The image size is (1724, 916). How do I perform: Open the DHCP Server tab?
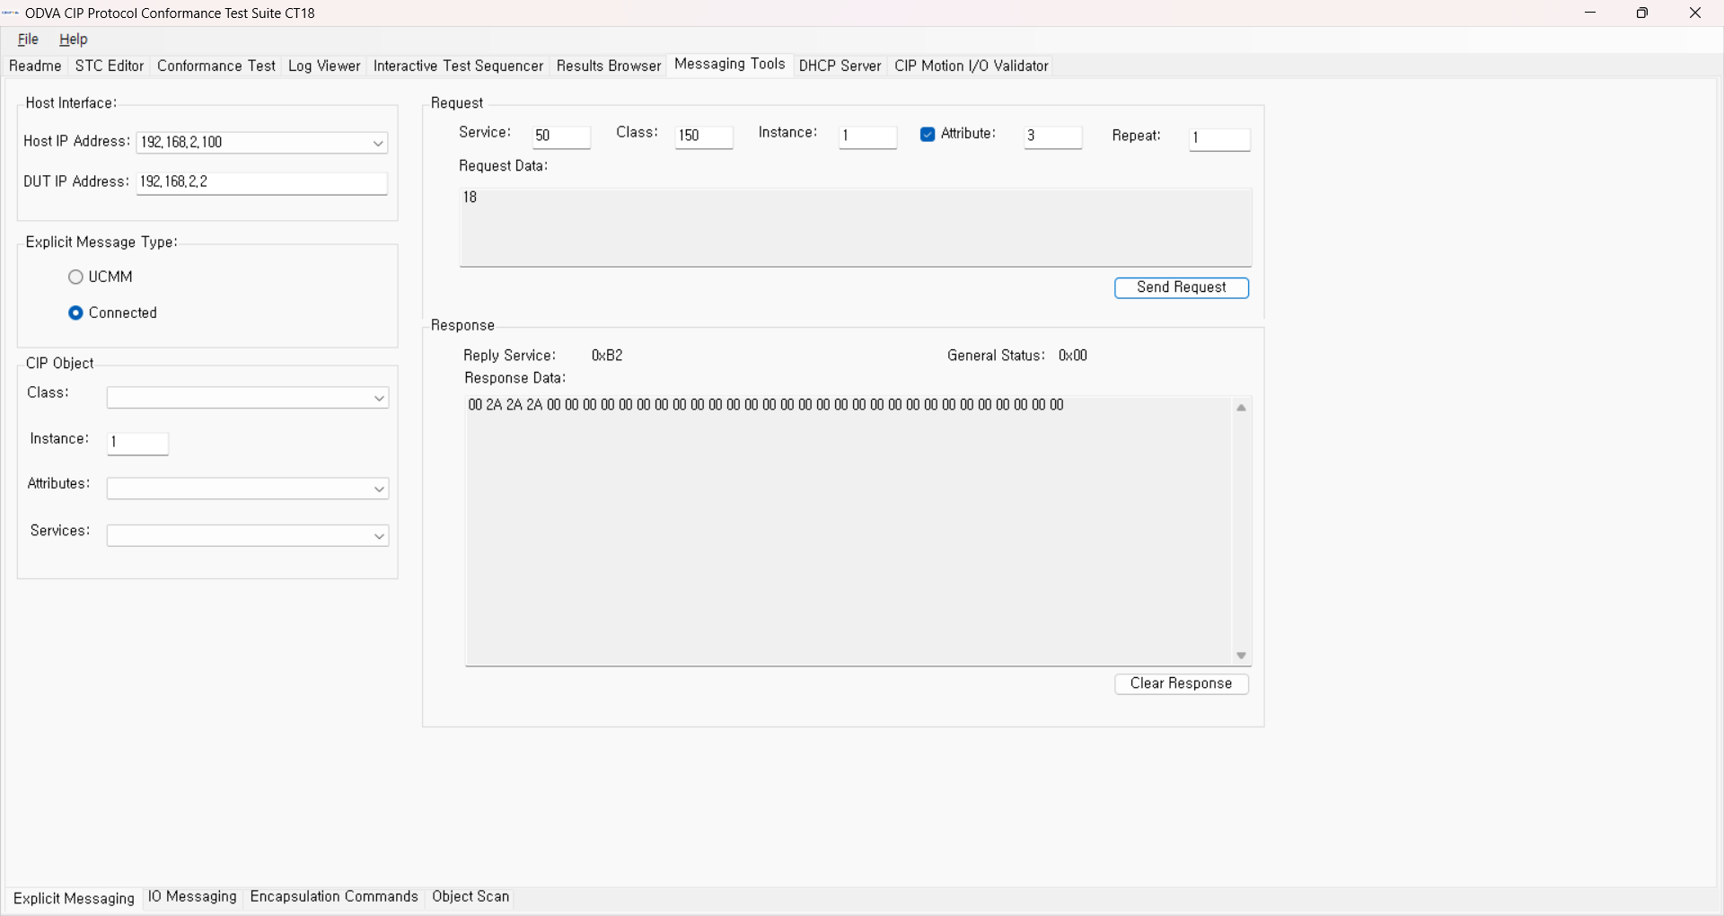840,66
